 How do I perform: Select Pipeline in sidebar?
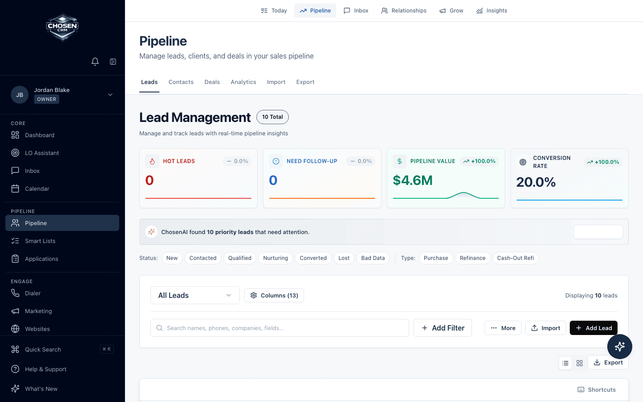[x=63, y=223]
